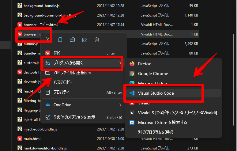The image size is (237, 151).
Task: Open with Google Chrome in submenu
Action: click(x=174, y=74)
